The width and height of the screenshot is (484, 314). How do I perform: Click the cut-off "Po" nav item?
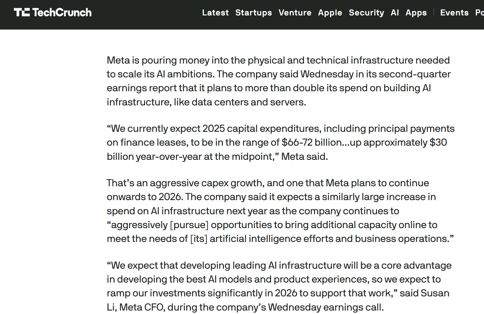tap(479, 13)
